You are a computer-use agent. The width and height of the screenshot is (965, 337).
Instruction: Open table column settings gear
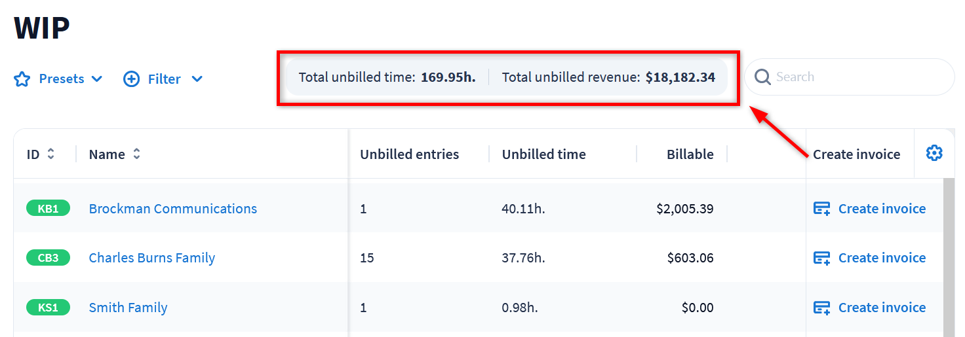[934, 153]
